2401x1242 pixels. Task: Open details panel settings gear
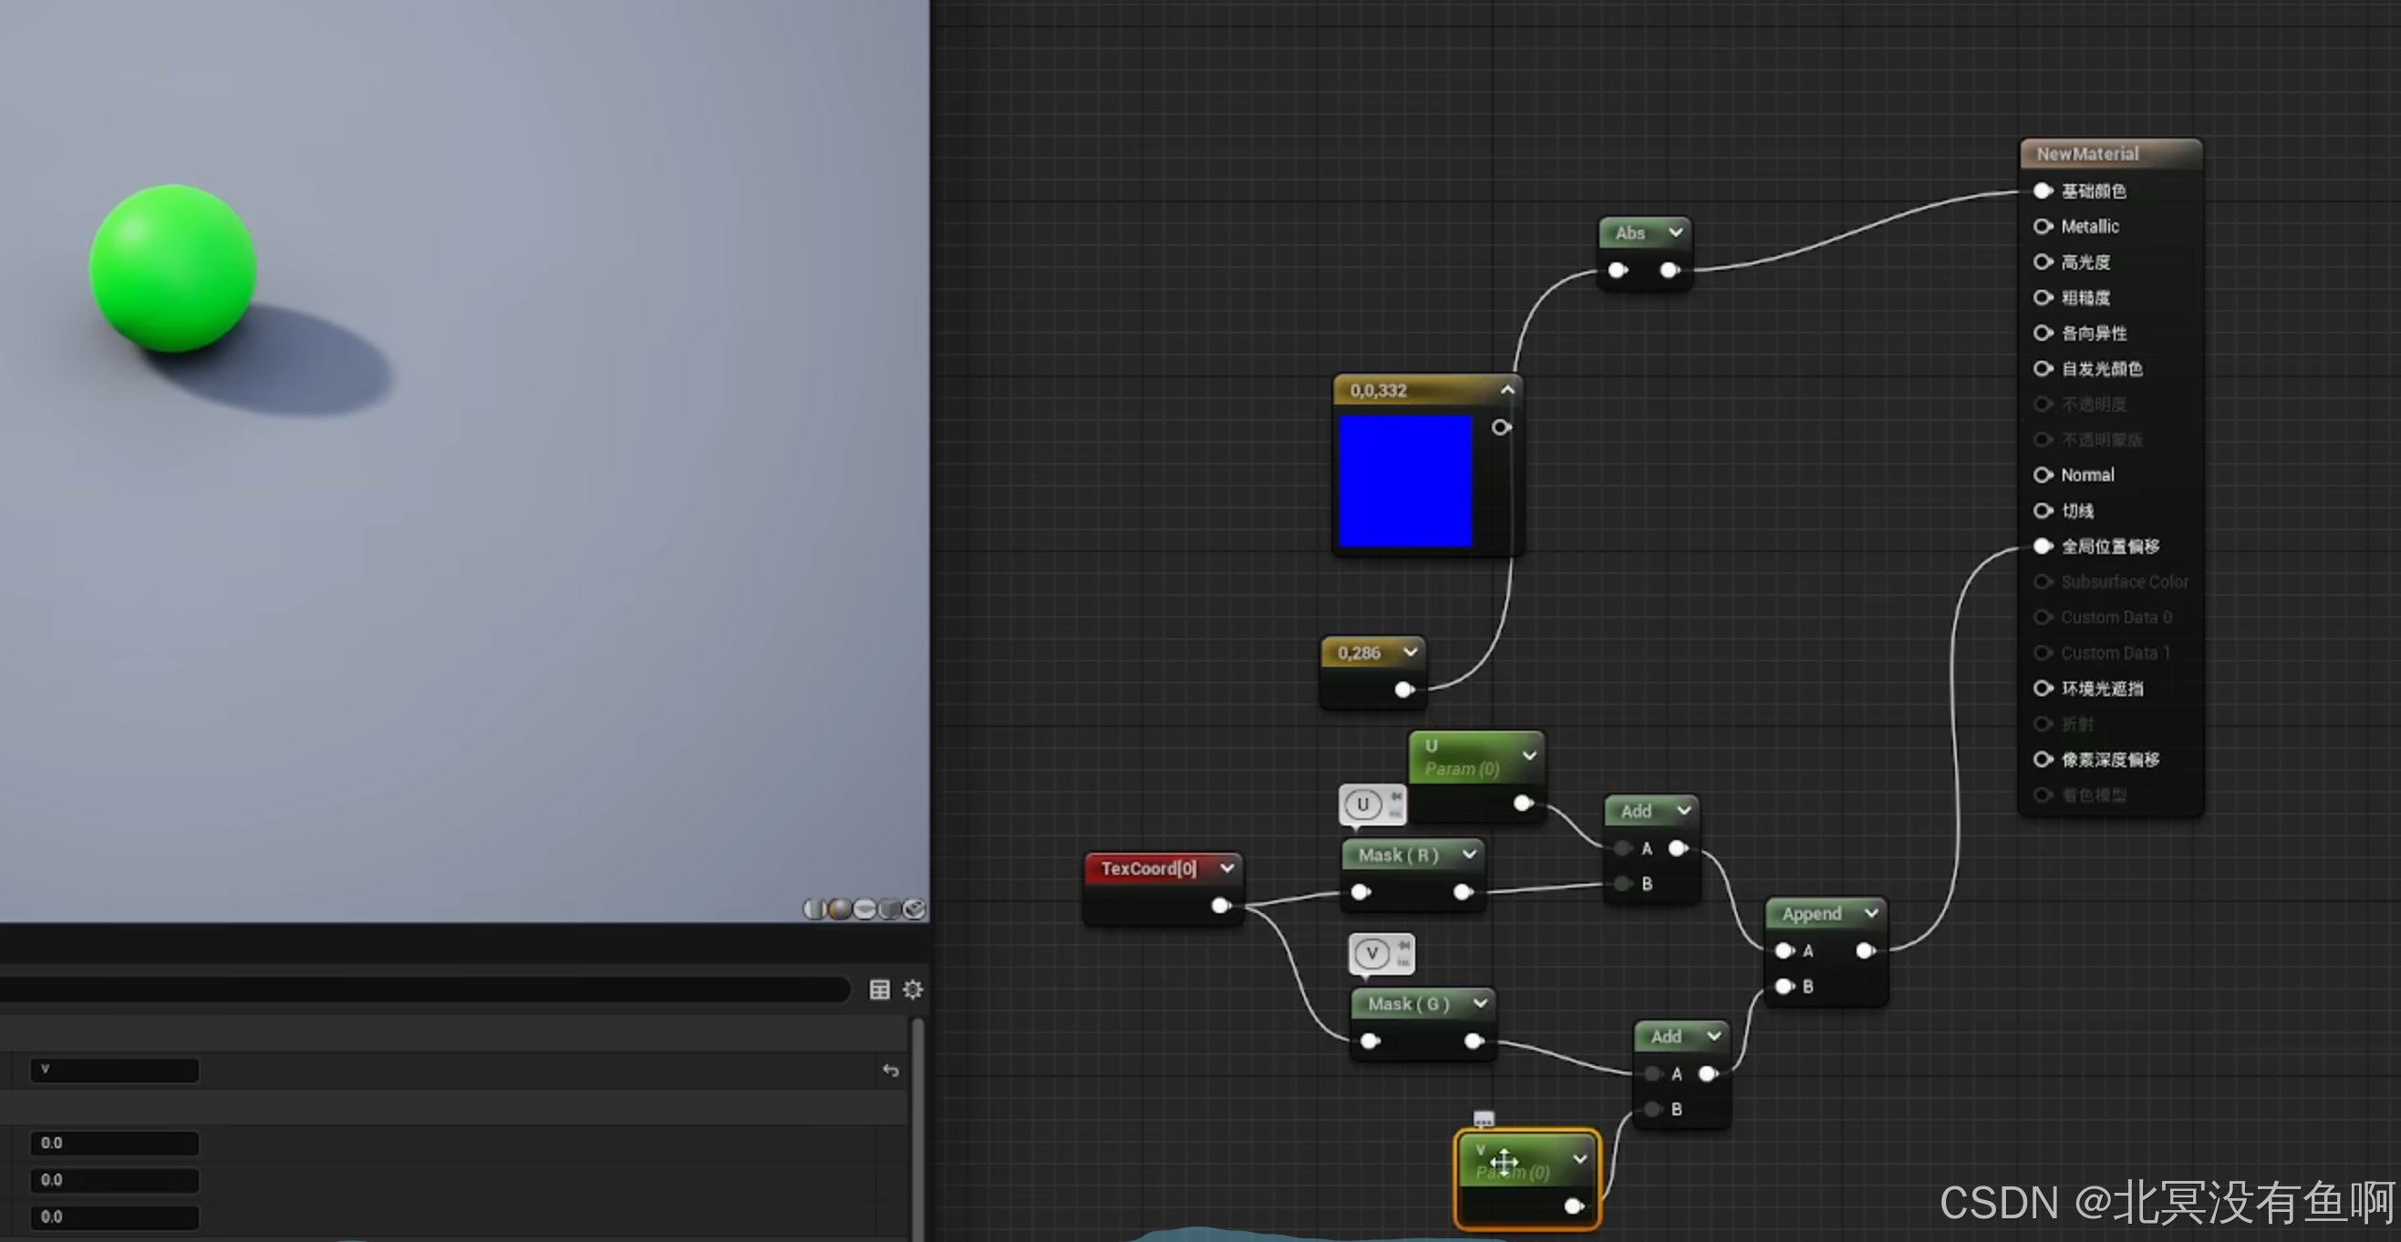913,990
